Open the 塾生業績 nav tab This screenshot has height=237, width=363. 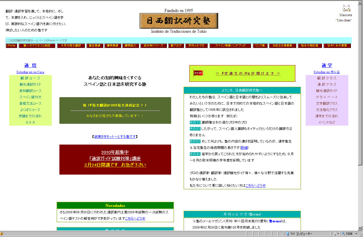[95, 46]
